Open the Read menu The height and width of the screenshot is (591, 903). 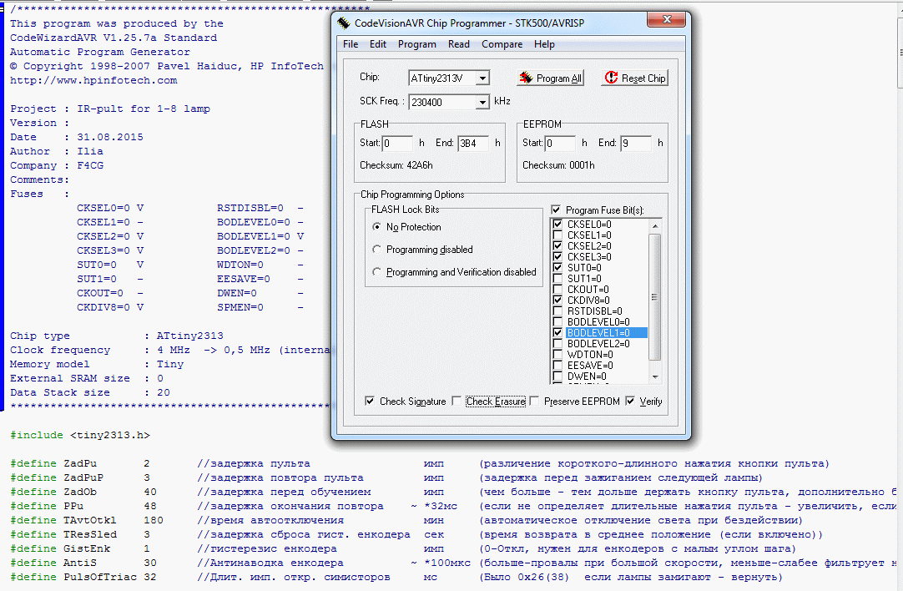458,44
